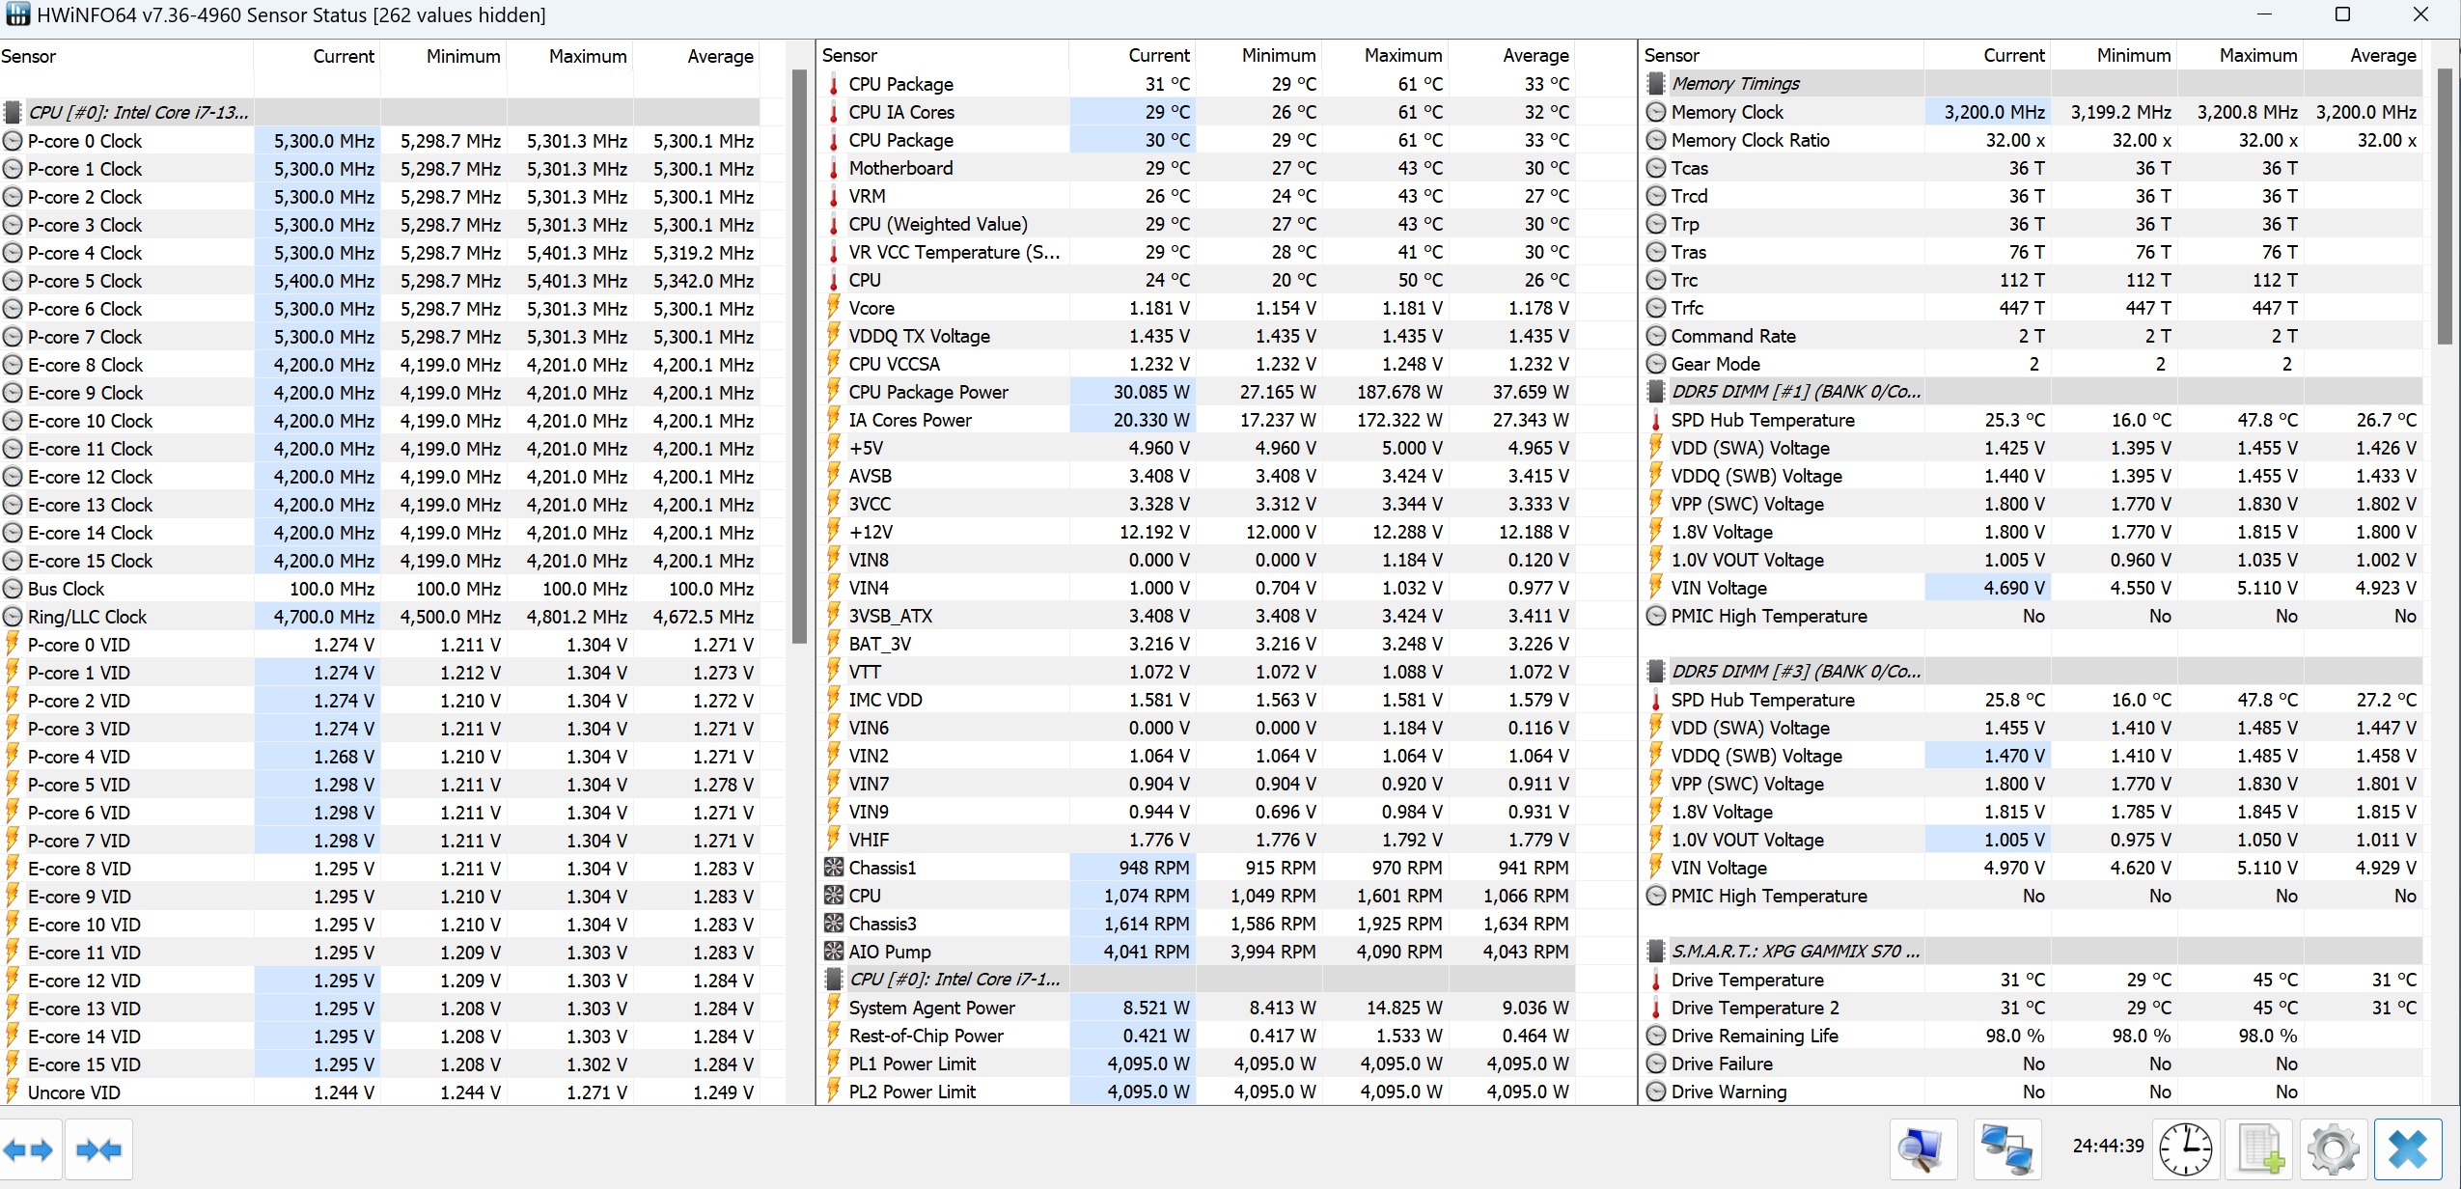This screenshot has height=1189, width=2461.
Task: Click the left panel Minimum column header
Action: pyautogui.click(x=444, y=56)
